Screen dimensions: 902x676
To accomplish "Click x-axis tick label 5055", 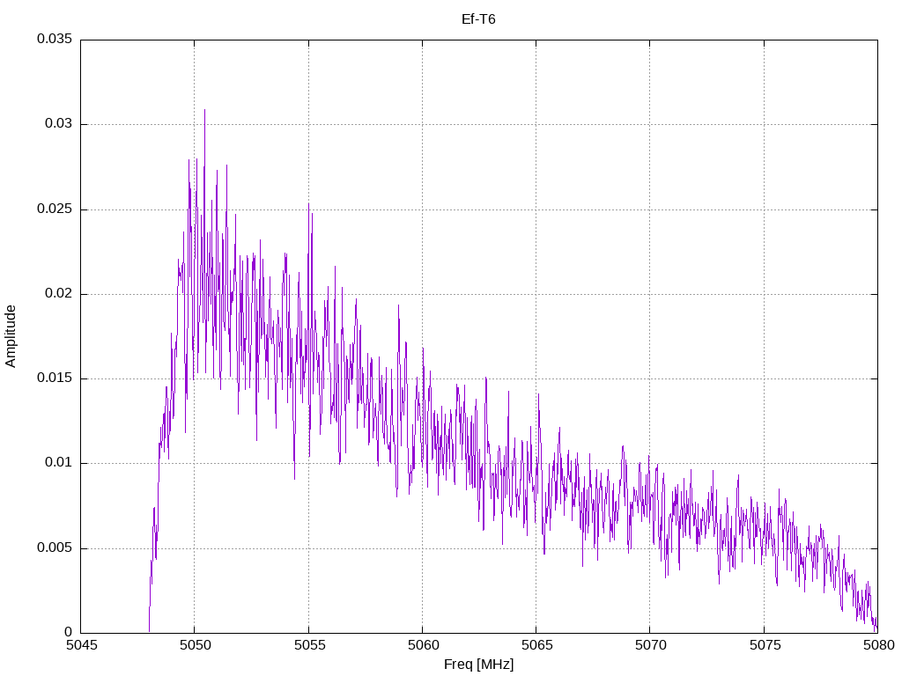I will tap(309, 645).
